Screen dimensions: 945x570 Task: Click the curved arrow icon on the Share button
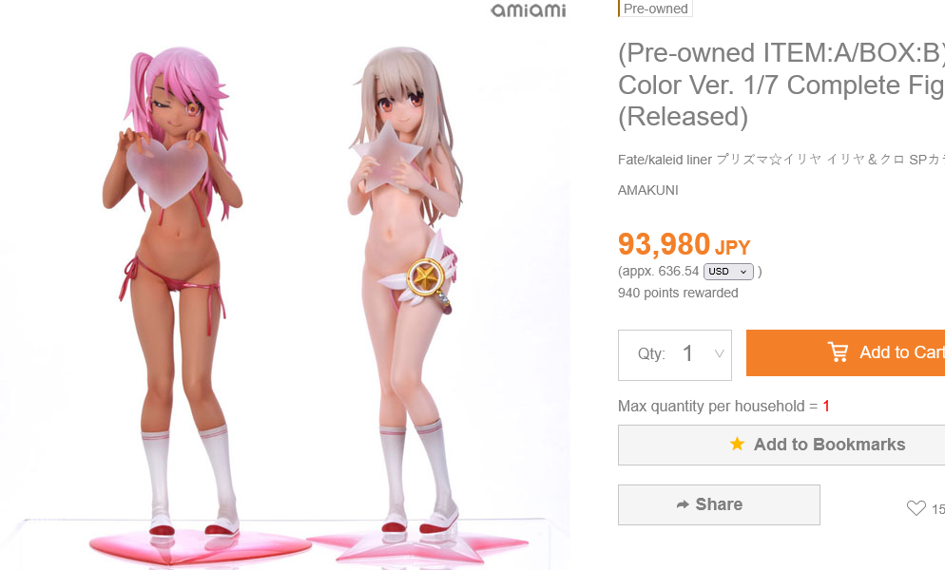(x=683, y=504)
